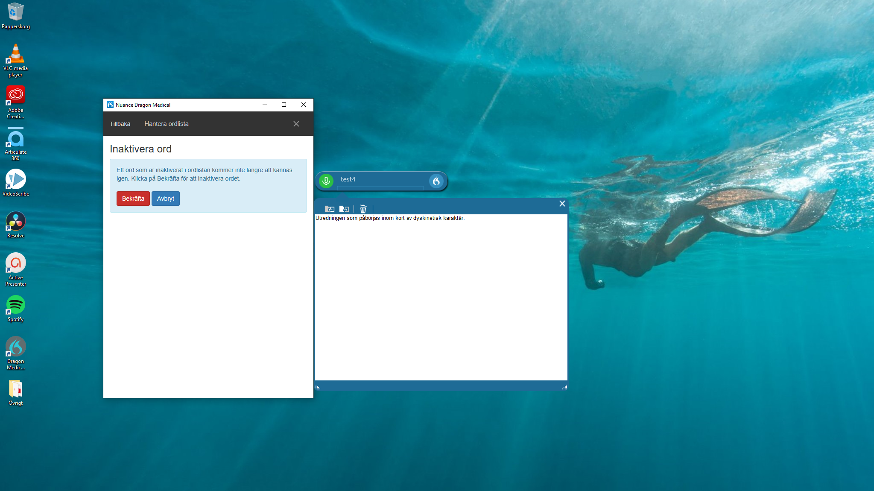Open the Dragon flame menu in DragonBar
This screenshot has height=491, width=874.
[x=436, y=181]
